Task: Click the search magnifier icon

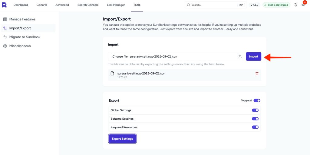Action: (x=188, y=5)
